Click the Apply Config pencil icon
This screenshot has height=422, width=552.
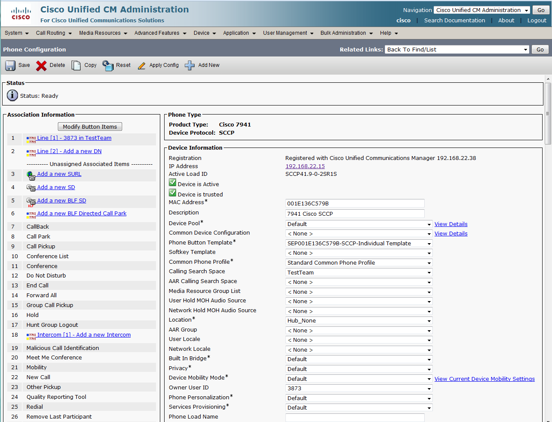click(x=141, y=66)
